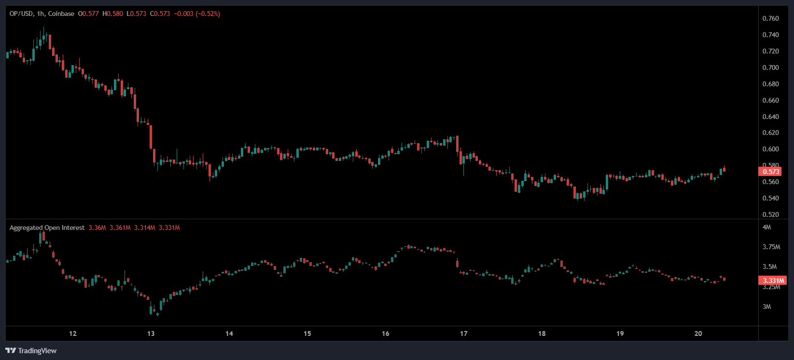
Task: Click the 0.760 price axis label
Action: (x=770, y=19)
